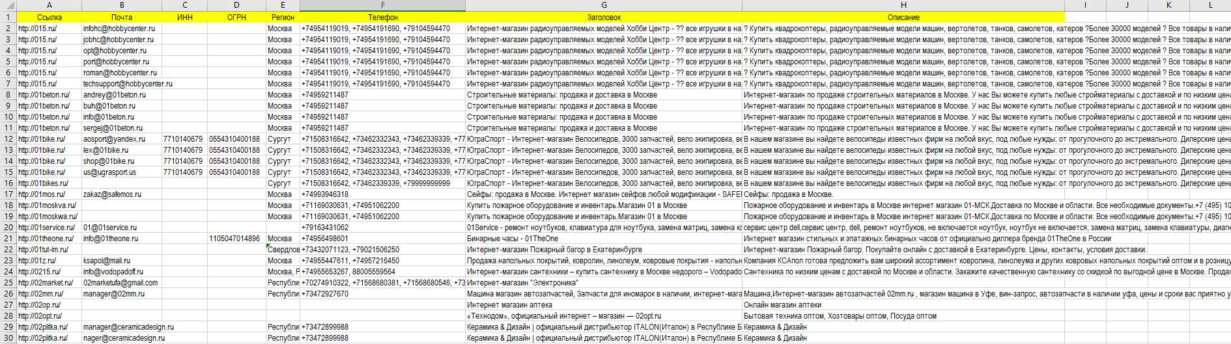Click the 'ИНН' header cell

[184, 18]
